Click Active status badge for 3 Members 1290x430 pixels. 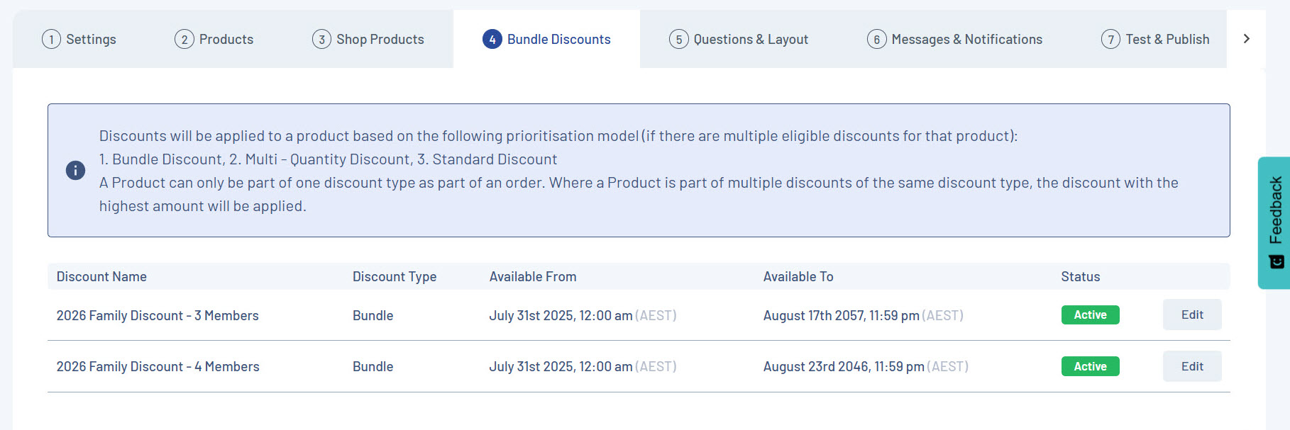1090,315
